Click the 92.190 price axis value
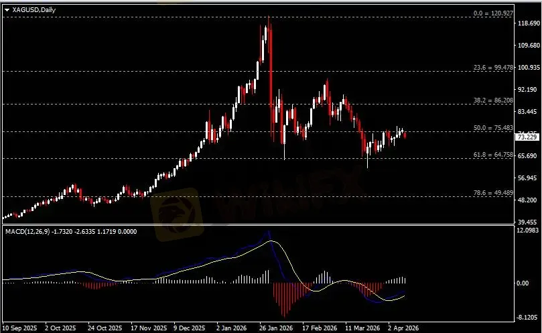Viewport: 542px width, 333px height. (x=529, y=90)
